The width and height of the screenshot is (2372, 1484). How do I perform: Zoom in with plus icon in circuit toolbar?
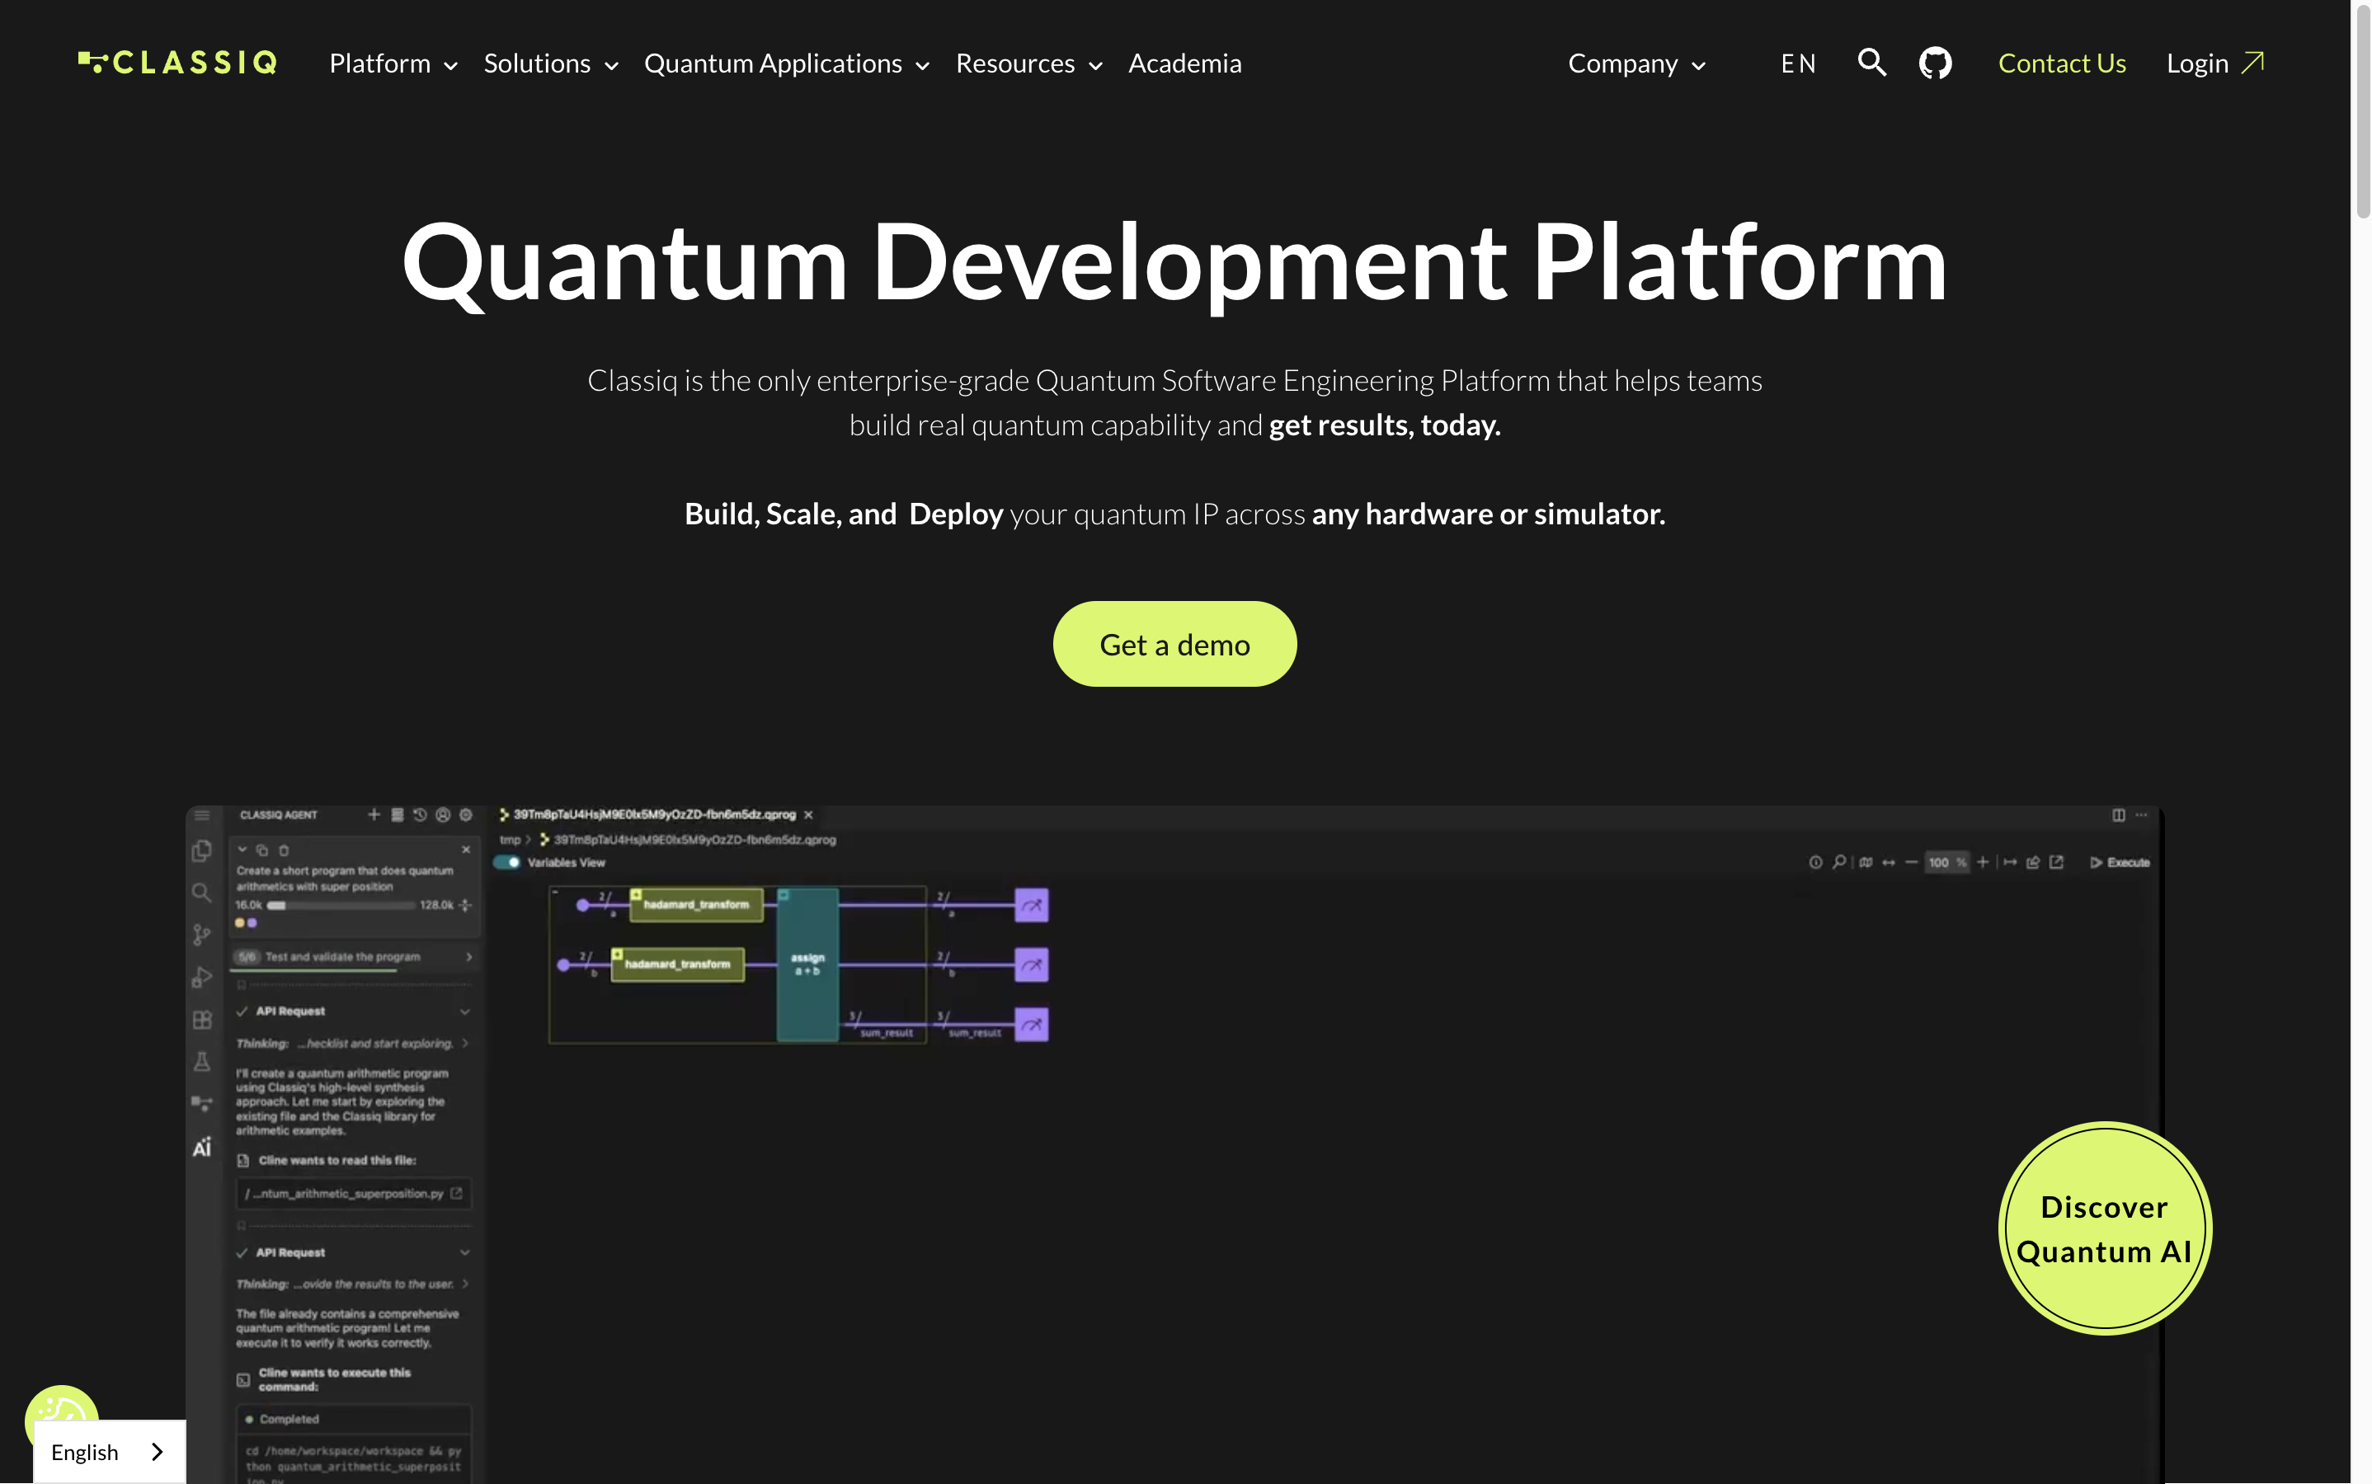[x=1982, y=862]
